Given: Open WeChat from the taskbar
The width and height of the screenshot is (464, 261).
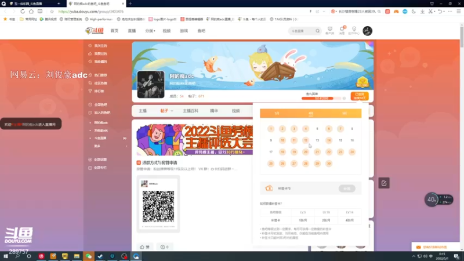Looking at the screenshot, I should click(x=89, y=256).
